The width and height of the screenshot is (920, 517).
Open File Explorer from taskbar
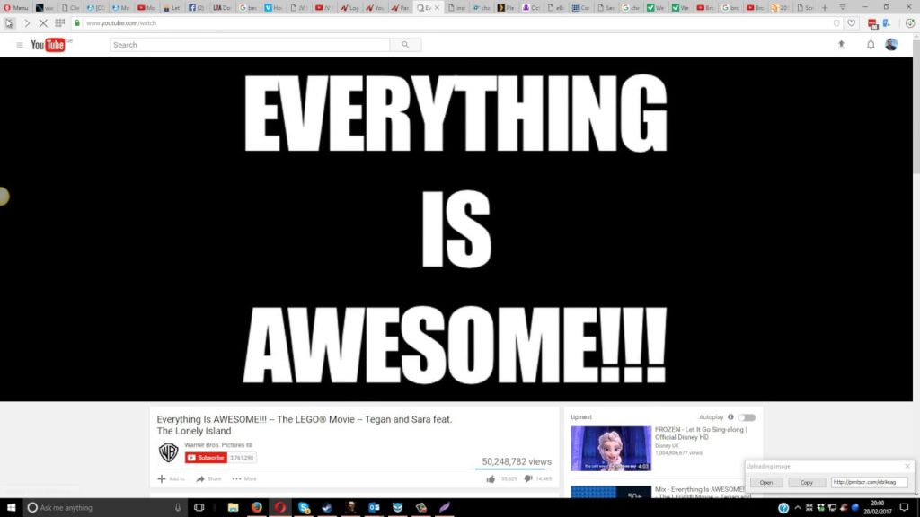tap(233, 507)
